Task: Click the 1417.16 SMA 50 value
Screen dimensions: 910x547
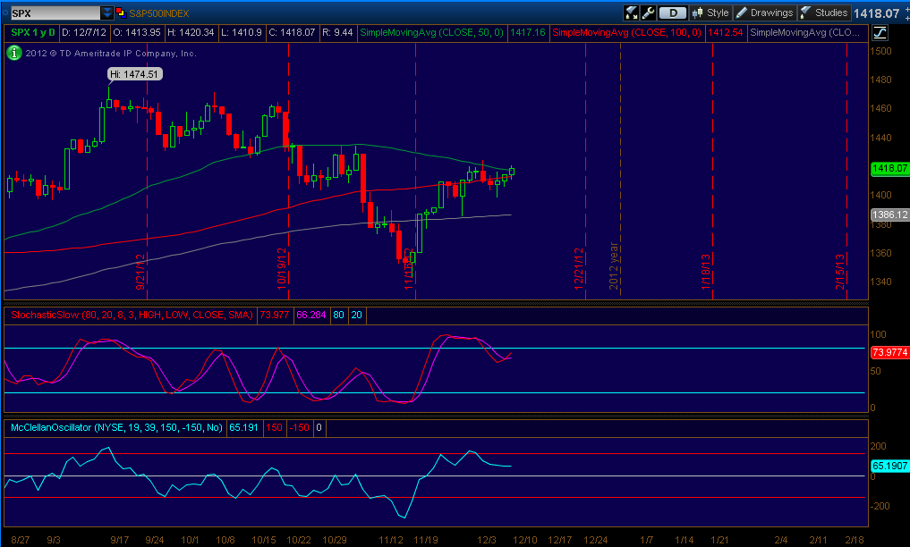Action: click(528, 32)
